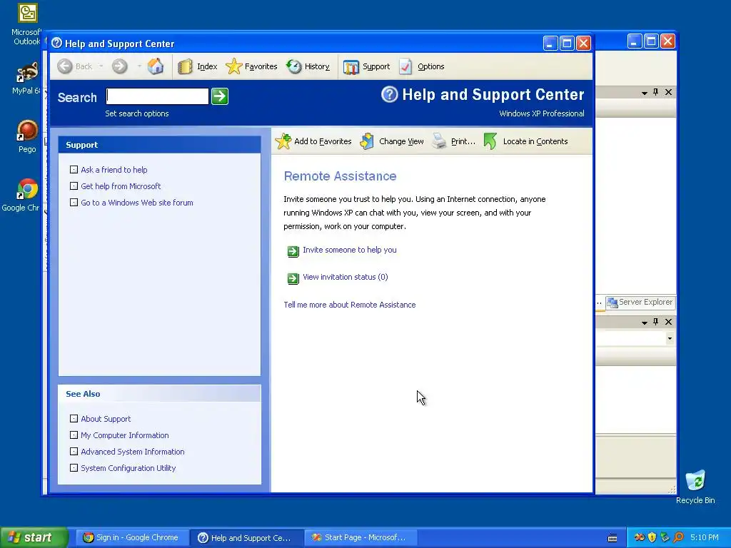Open Ask a friend to help
The width and height of the screenshot is (731, 548).
pyautogui.click(x=114, y=170)
